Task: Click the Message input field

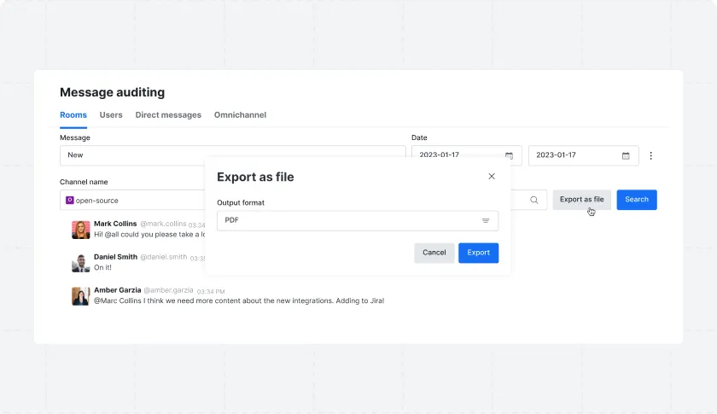Action: point(233,155)
